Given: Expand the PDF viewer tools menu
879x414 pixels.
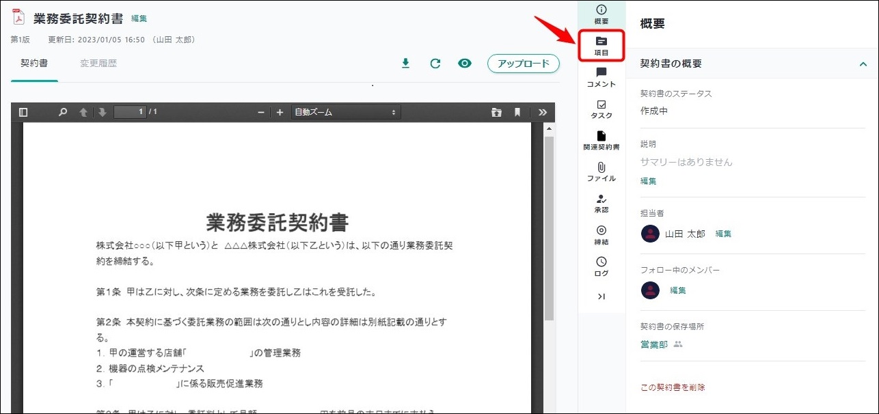Looking at the screenshot, I should (x=543, y=112).
